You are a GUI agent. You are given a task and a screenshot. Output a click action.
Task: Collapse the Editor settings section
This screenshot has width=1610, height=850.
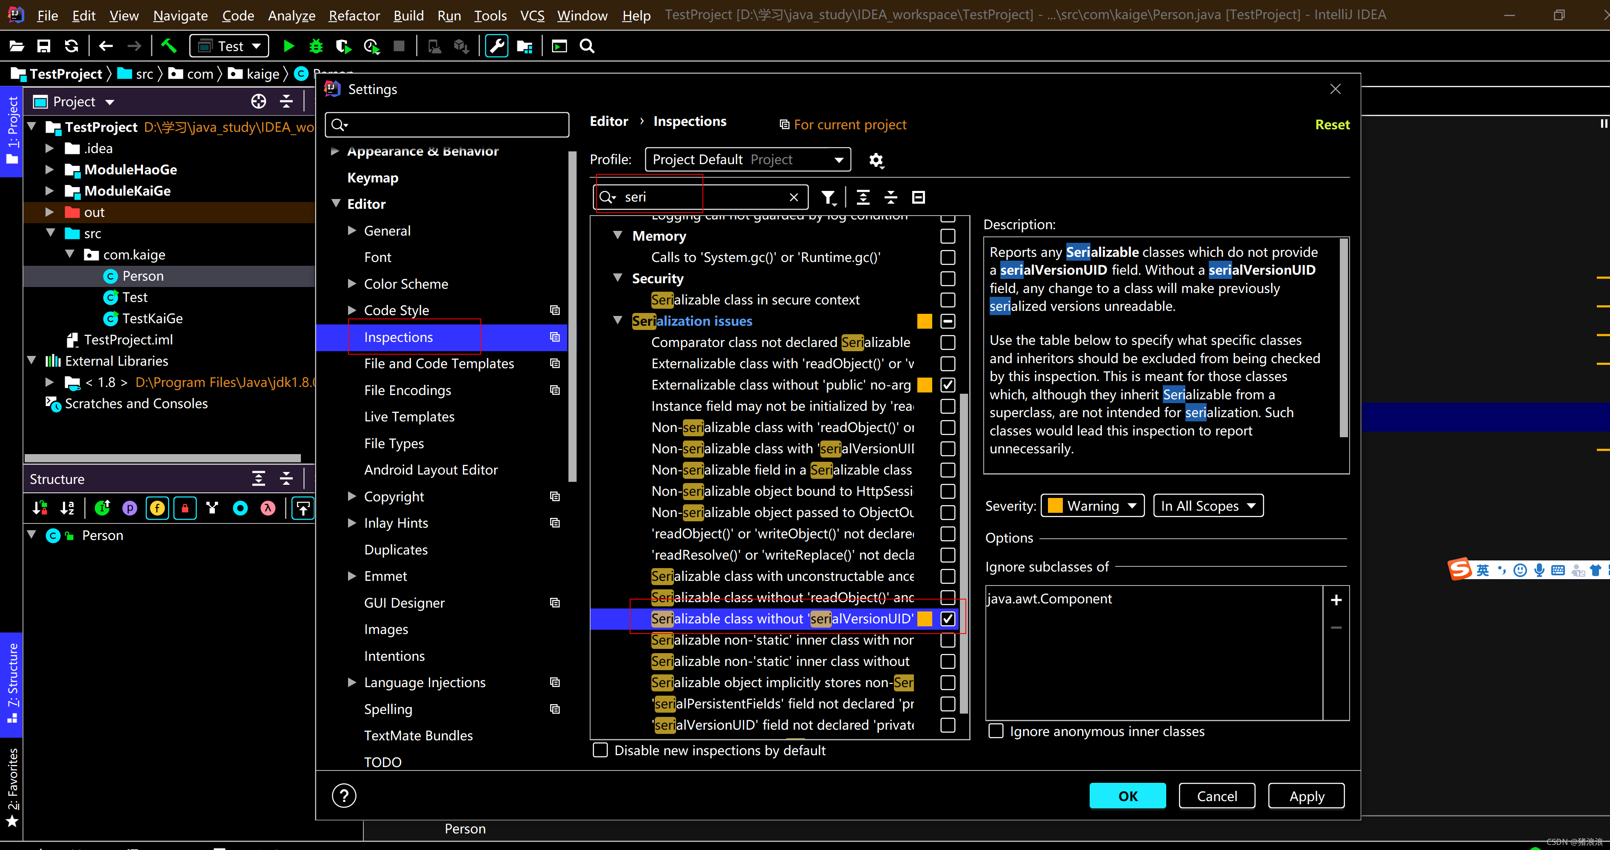pyautogui.click(x=336, y=204)
